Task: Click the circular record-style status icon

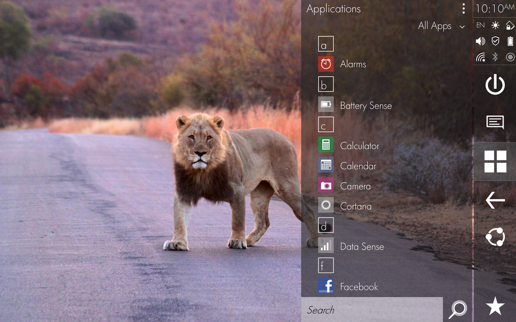Action: [x=510, y=57]
